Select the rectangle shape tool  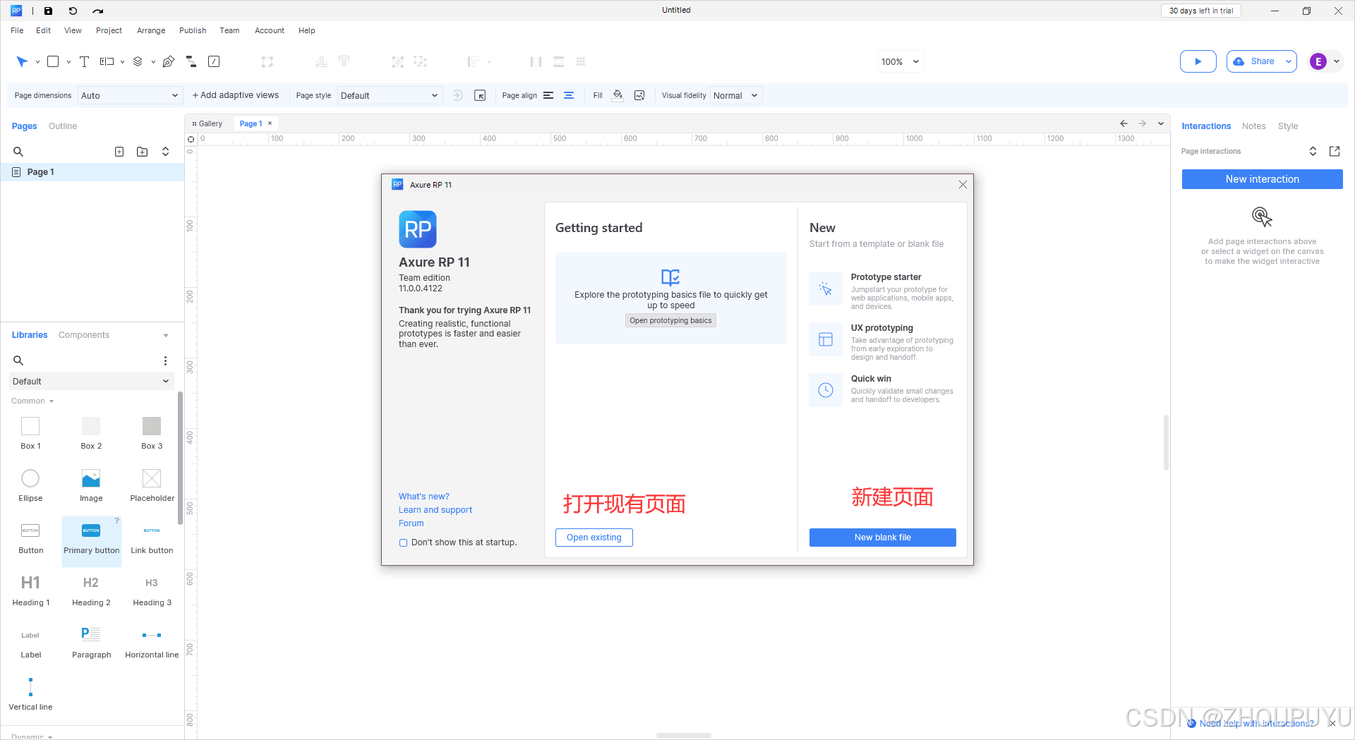(x=53, y=61)
